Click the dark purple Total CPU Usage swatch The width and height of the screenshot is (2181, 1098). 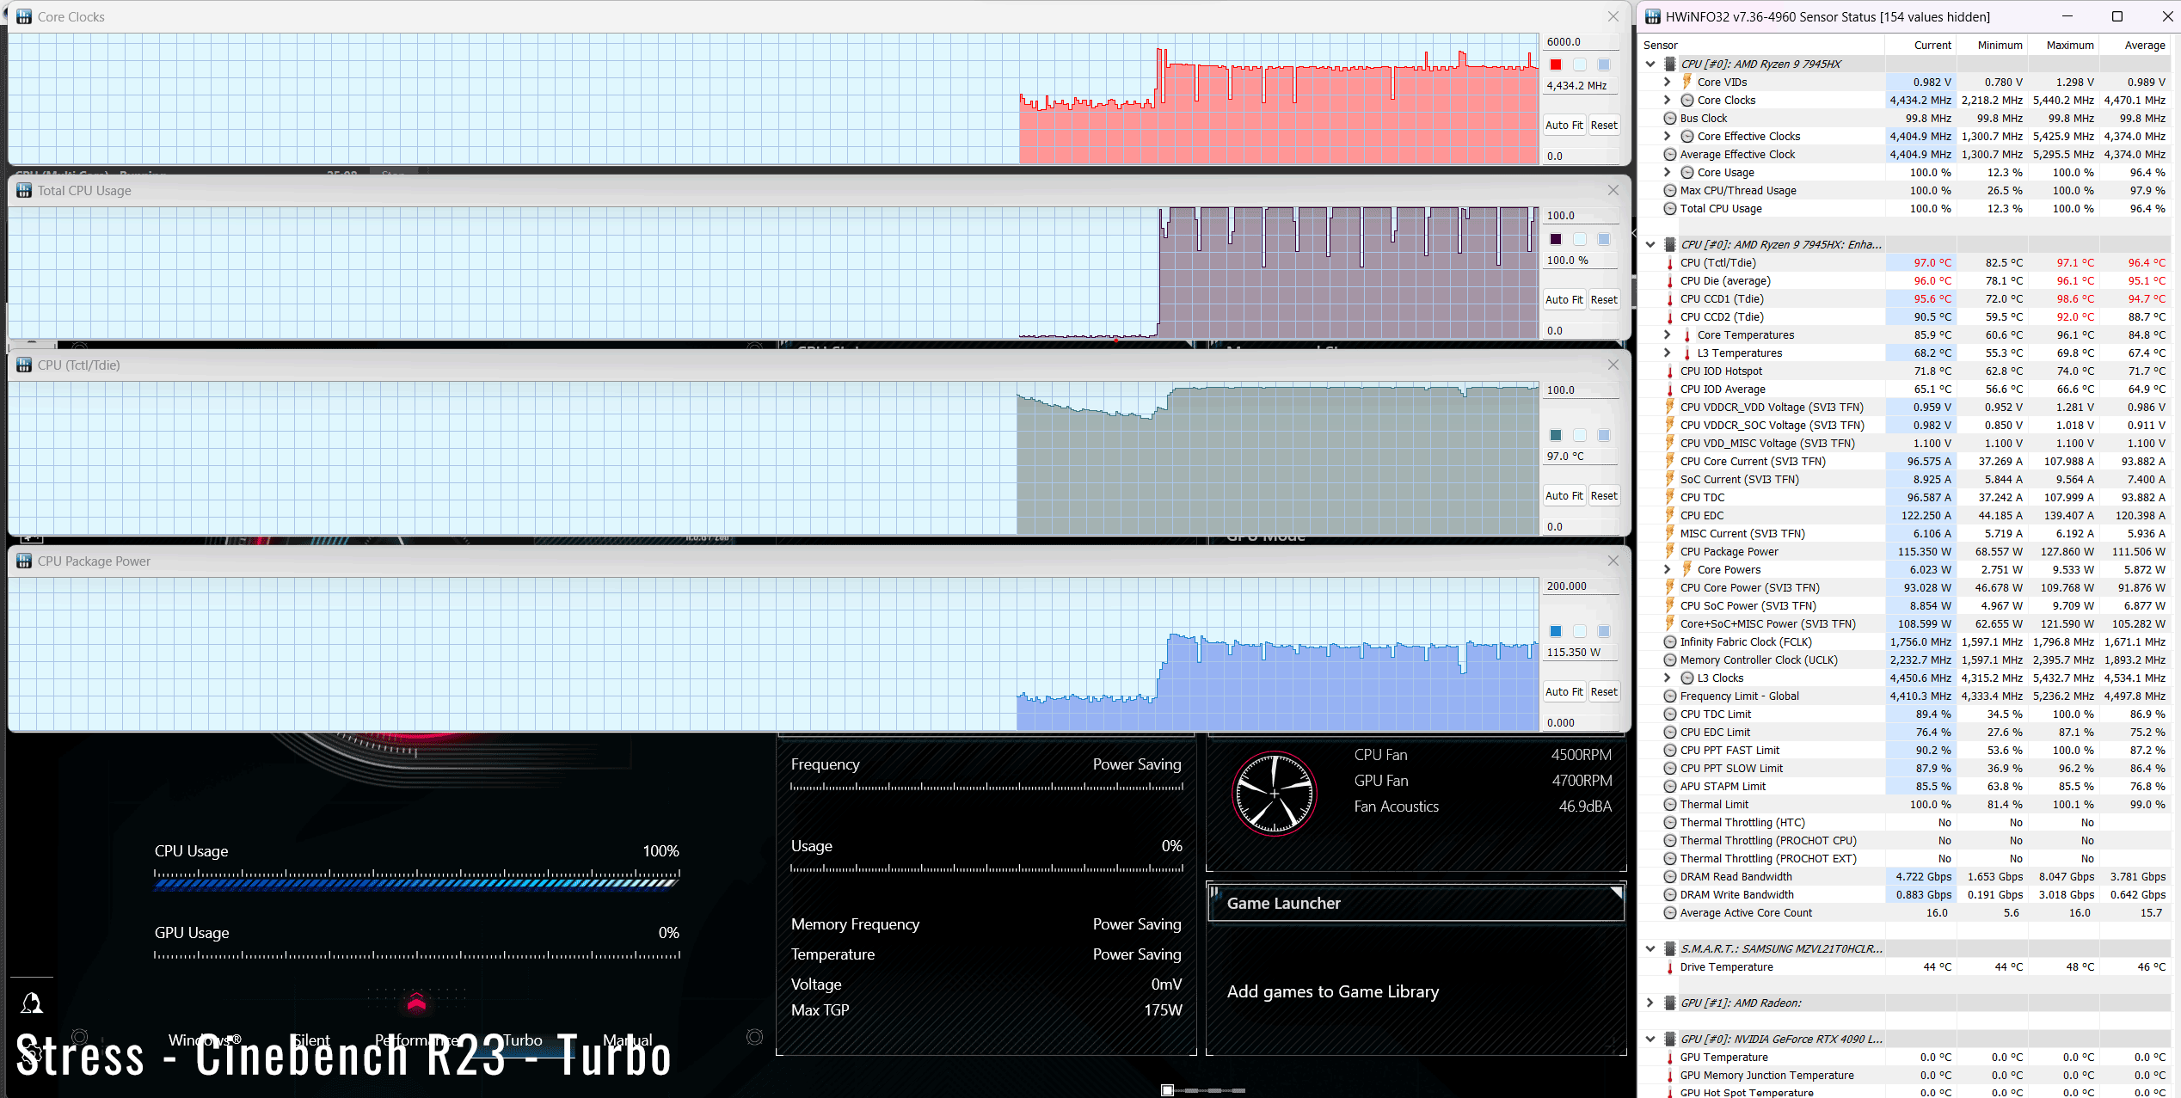coord(1556,239)
